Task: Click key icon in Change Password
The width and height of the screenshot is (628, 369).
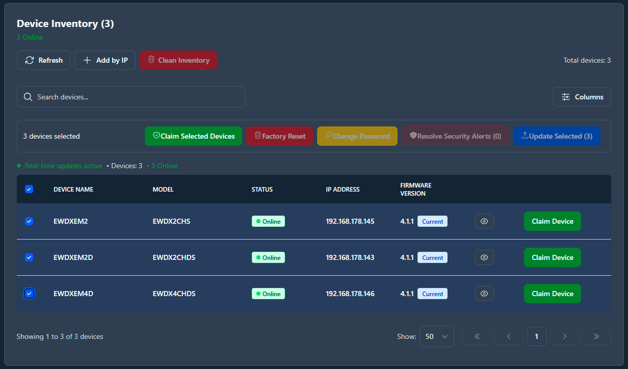Action: coord(329,136)
